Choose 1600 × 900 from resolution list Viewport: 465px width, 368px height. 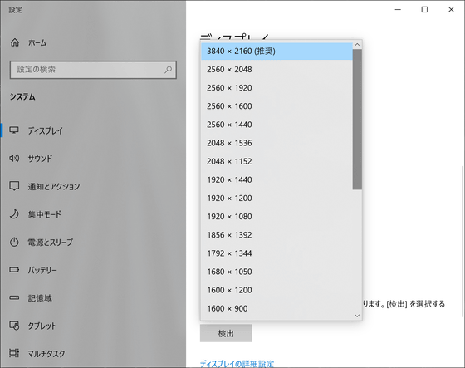[277, 309]
